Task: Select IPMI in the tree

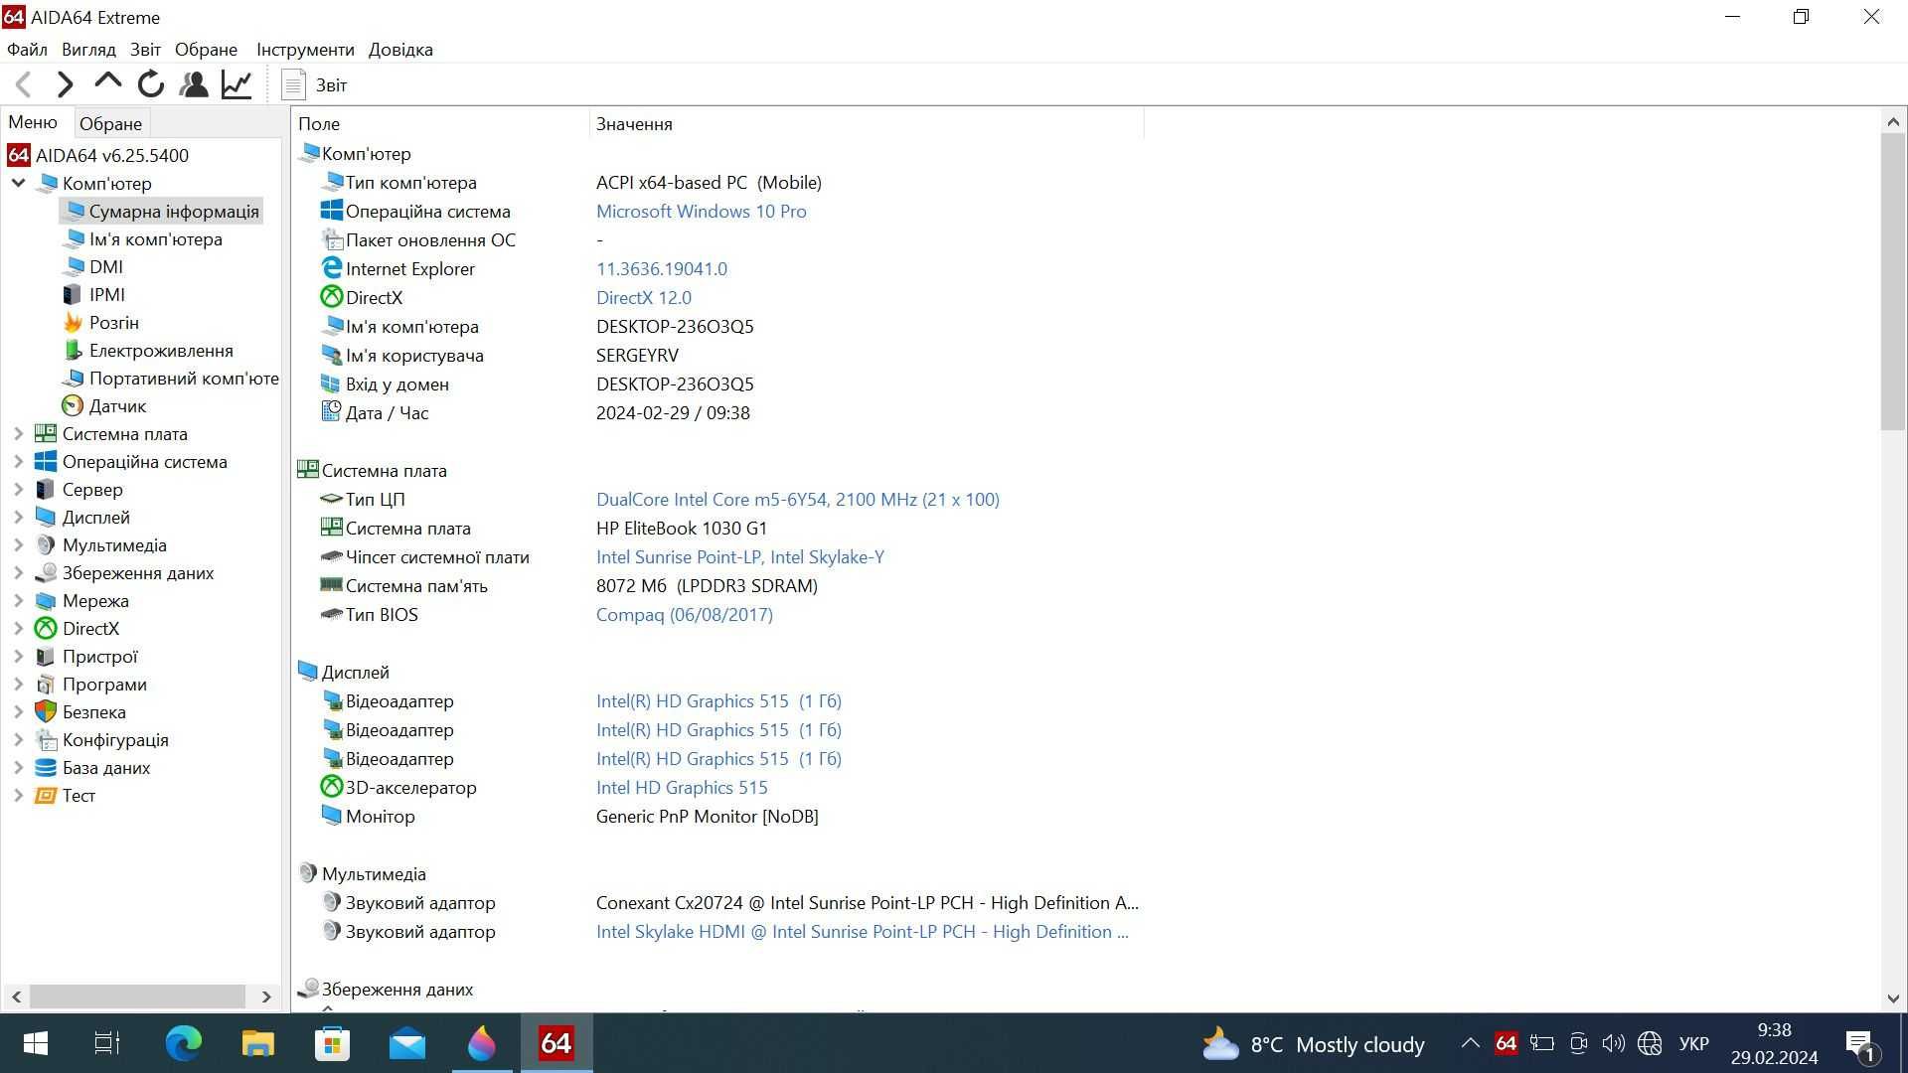Action: tap(94, 294)
